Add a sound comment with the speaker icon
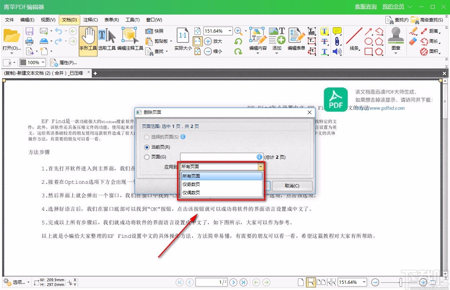The image size is (450, 290). (x=337, y=51)
